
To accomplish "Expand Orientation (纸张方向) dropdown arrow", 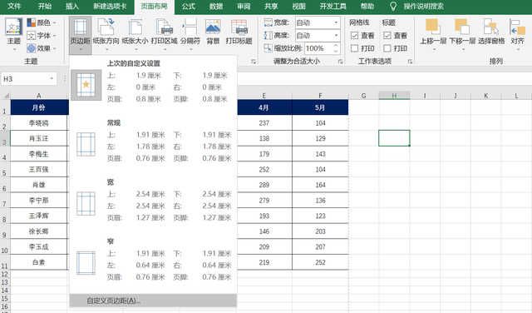I will pos(106,50).
